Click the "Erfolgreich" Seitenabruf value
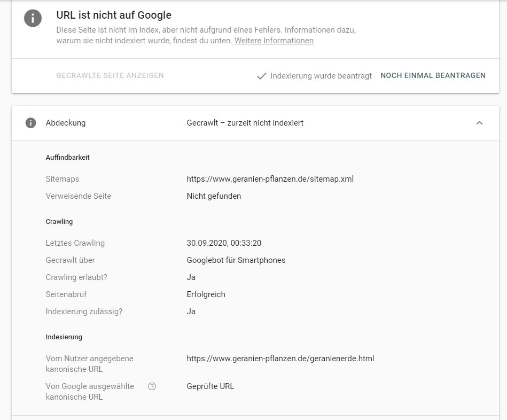507x420 pixels. coord(206,294)
